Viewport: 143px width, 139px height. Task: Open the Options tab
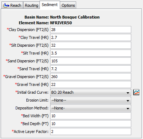[x=68, y=5]
